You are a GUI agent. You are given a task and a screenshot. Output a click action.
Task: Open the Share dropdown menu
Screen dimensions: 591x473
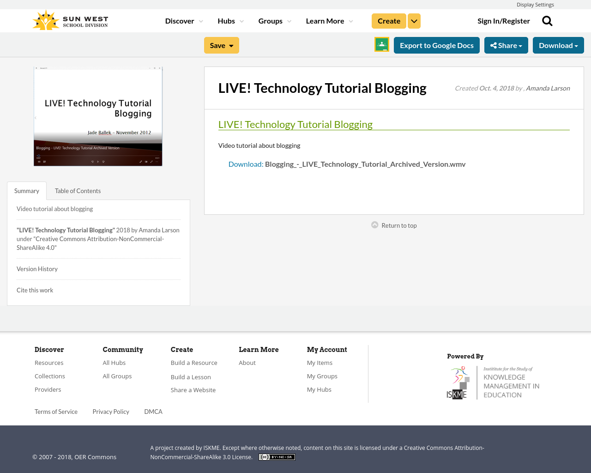[506, 45]
